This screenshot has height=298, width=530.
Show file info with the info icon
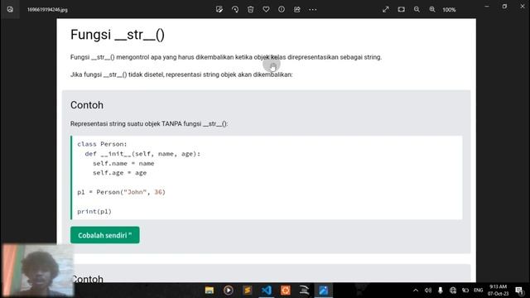point(282,9)
